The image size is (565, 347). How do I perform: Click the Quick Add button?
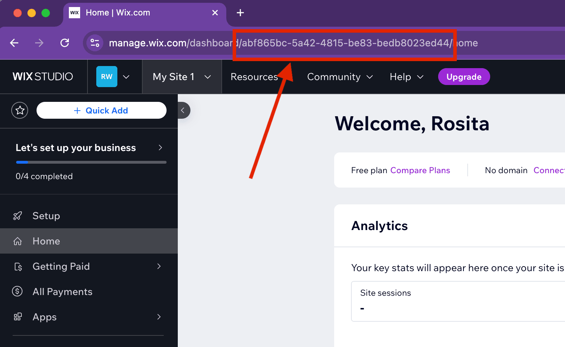(x=102, y=110)
